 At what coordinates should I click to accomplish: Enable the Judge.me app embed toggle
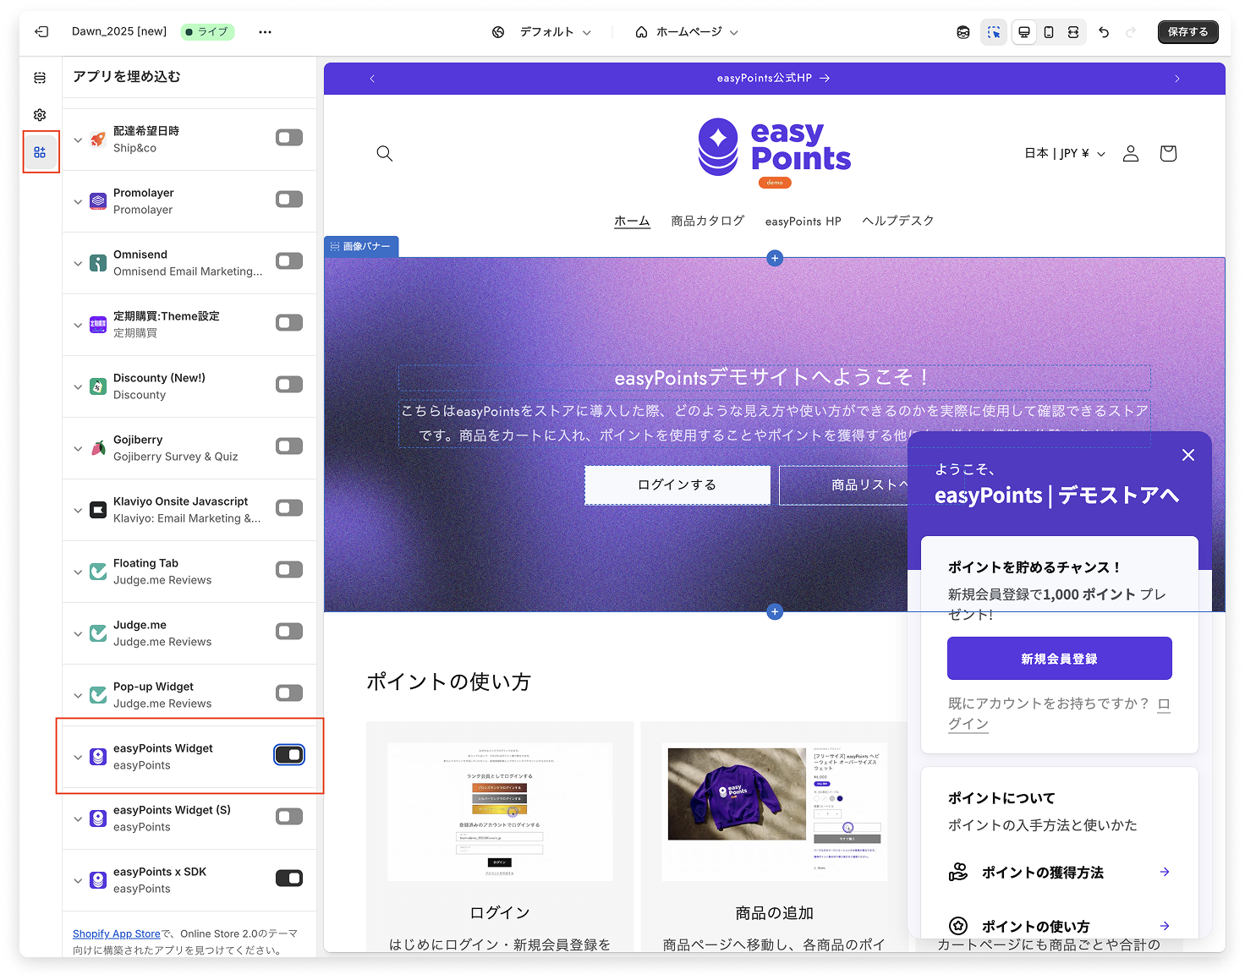(x=289, y=632)
